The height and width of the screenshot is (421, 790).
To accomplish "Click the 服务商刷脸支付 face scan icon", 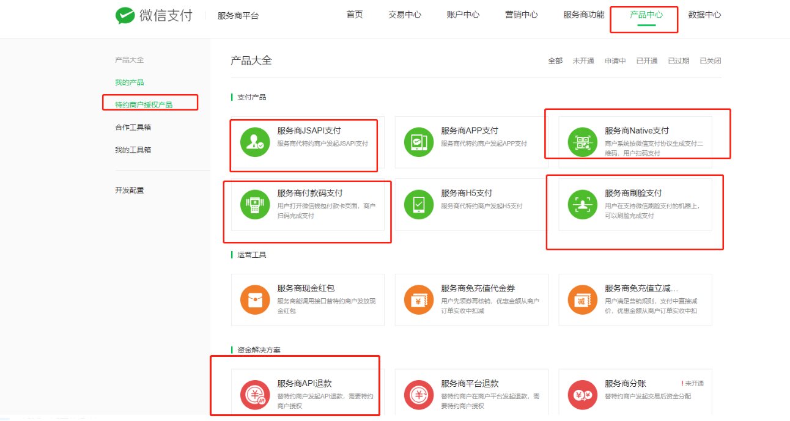I will (x=583, y=205).
